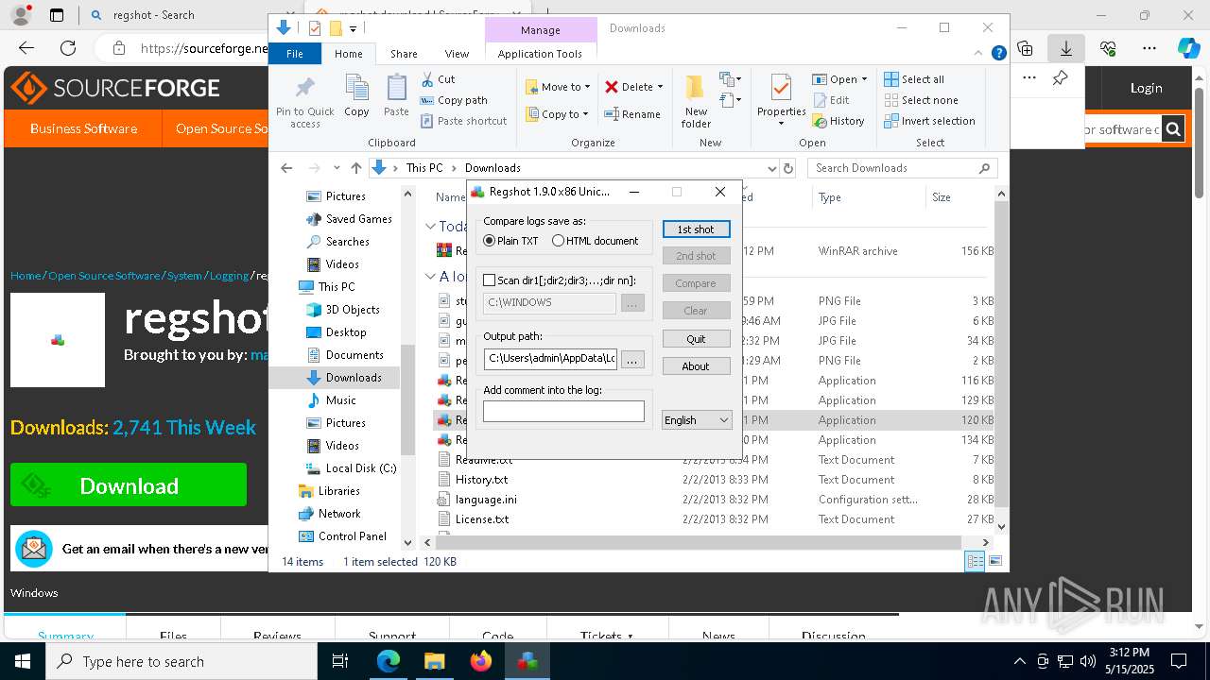Open Copy to dropdown
1210x680 pixels.
557,114
